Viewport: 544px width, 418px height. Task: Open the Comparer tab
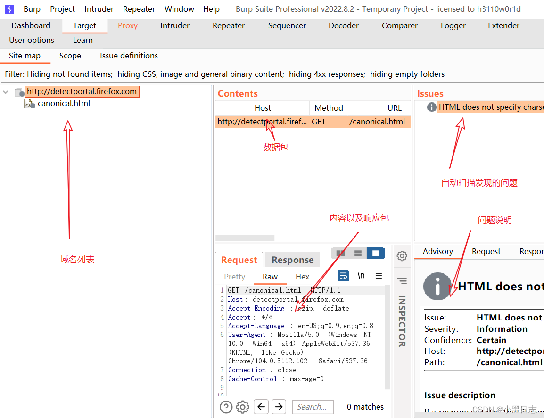click(400, 25)
